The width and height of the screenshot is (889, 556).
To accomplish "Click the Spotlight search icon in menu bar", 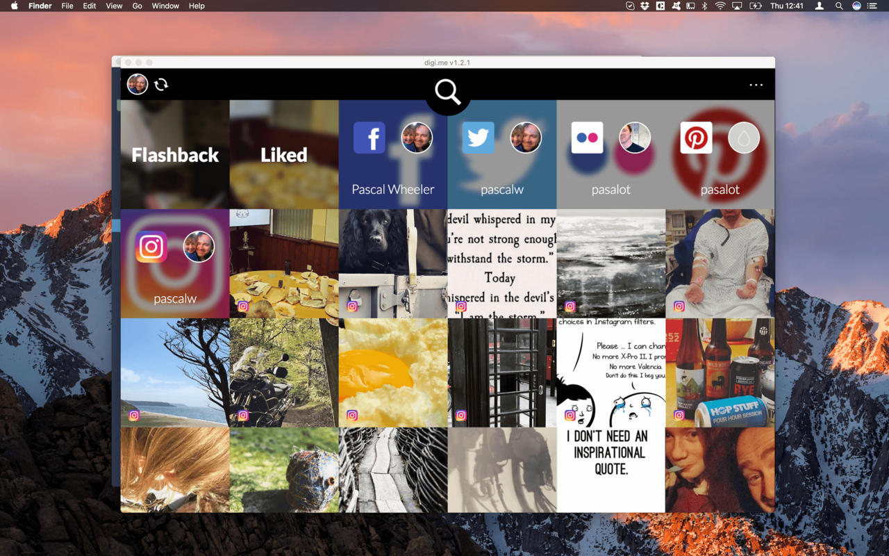I will 839,6.
